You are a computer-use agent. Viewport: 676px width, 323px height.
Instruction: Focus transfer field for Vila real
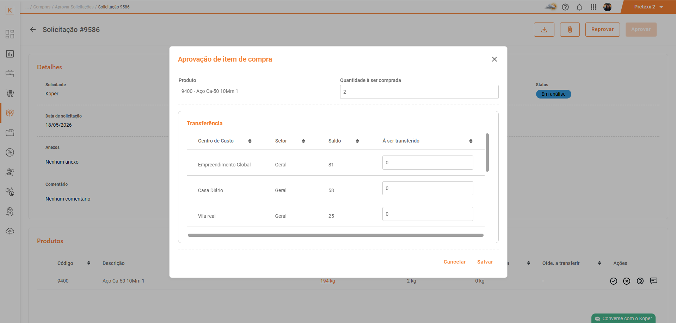428,214
